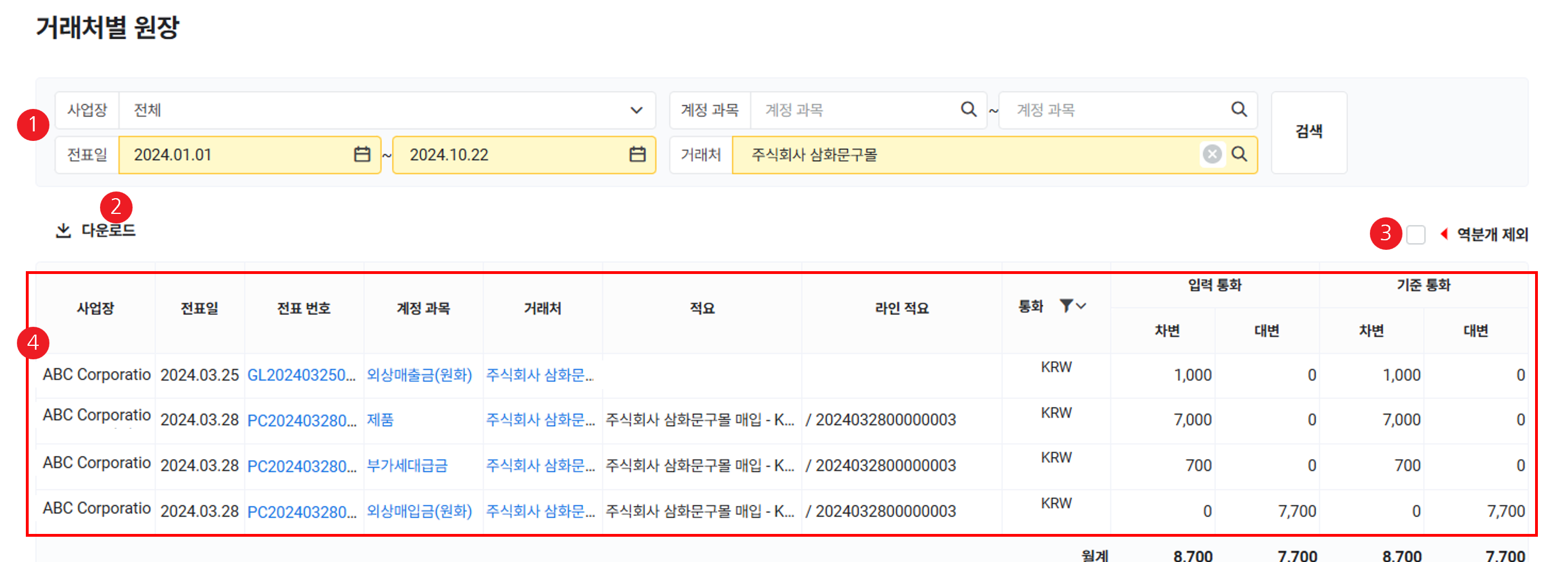
Task: Click the 통화 column filter icon
Action: click(1066, 306)
